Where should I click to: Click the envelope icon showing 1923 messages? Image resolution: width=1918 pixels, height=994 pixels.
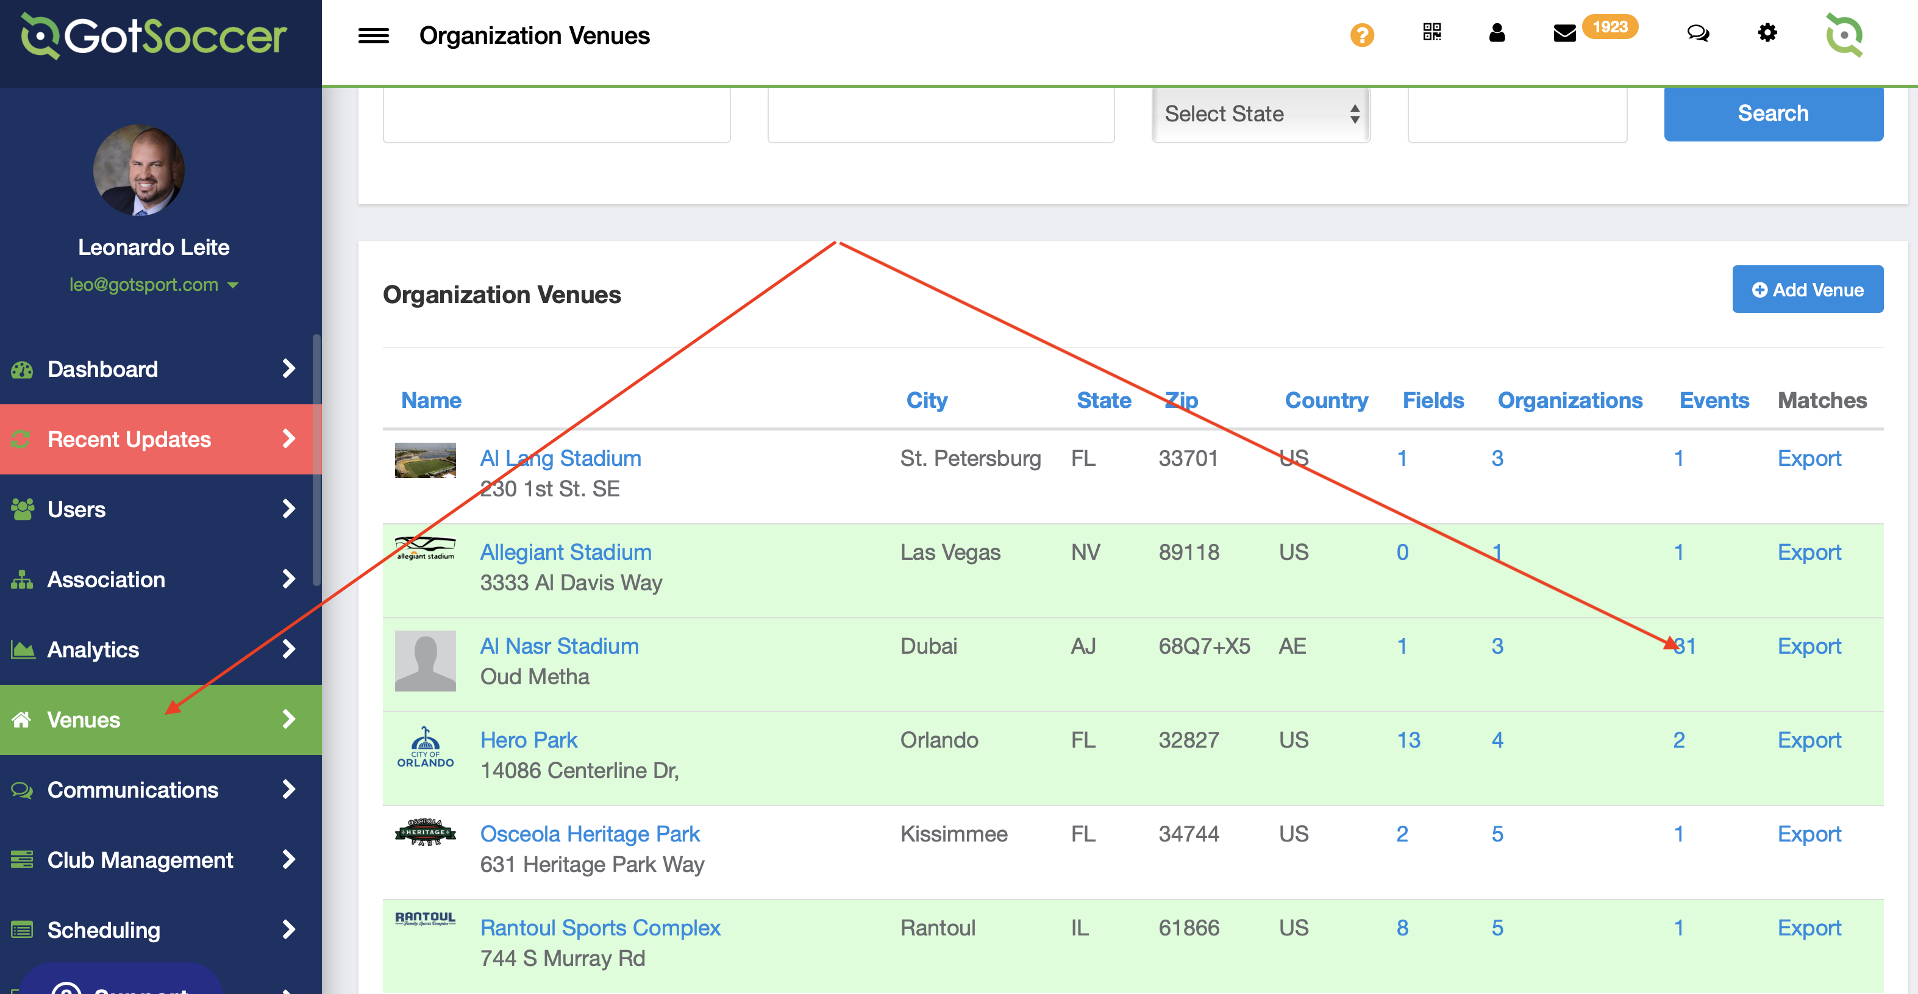(x=1564, y=34)
